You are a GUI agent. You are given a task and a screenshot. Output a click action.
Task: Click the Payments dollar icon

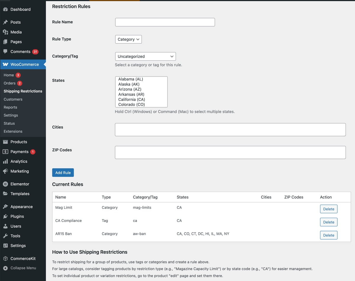(5, 151)
